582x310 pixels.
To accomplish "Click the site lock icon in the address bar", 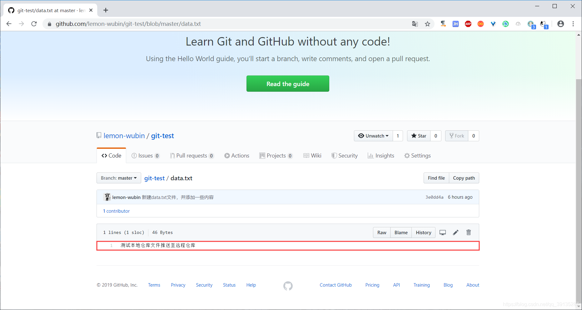I will pos(49,24).
